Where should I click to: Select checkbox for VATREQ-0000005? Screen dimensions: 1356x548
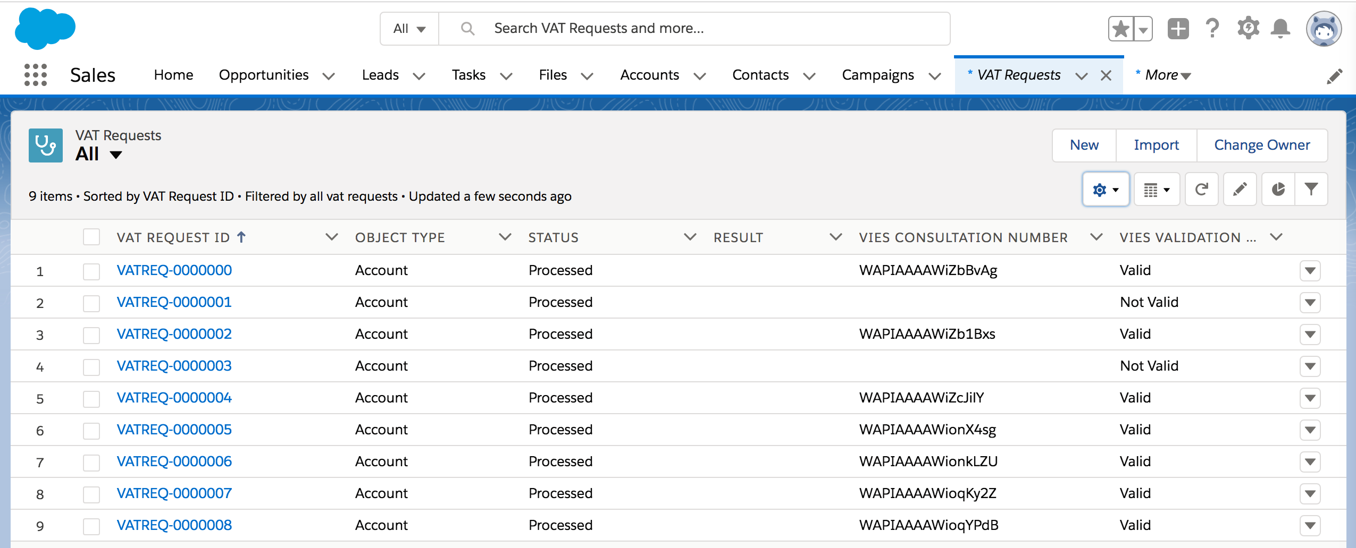[x=91, y=431]
